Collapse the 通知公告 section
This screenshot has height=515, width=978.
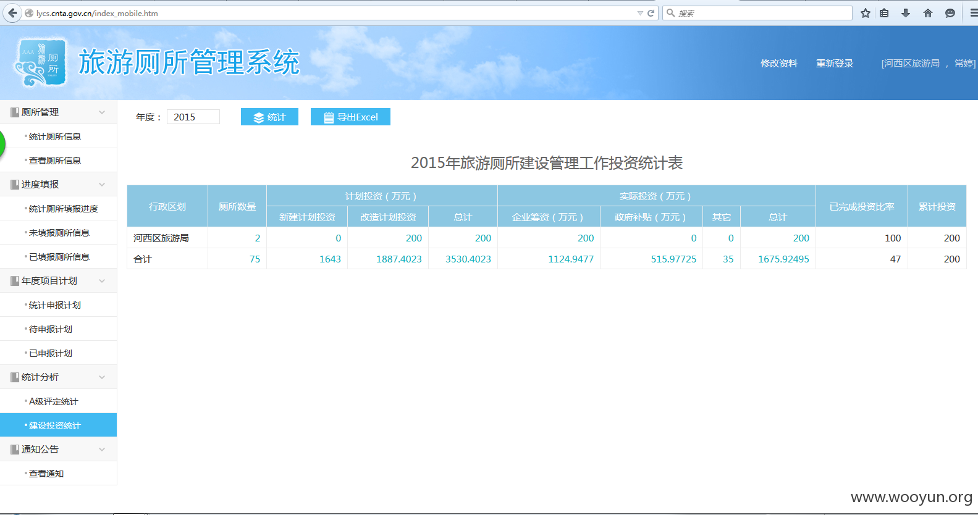pos(102,449)
